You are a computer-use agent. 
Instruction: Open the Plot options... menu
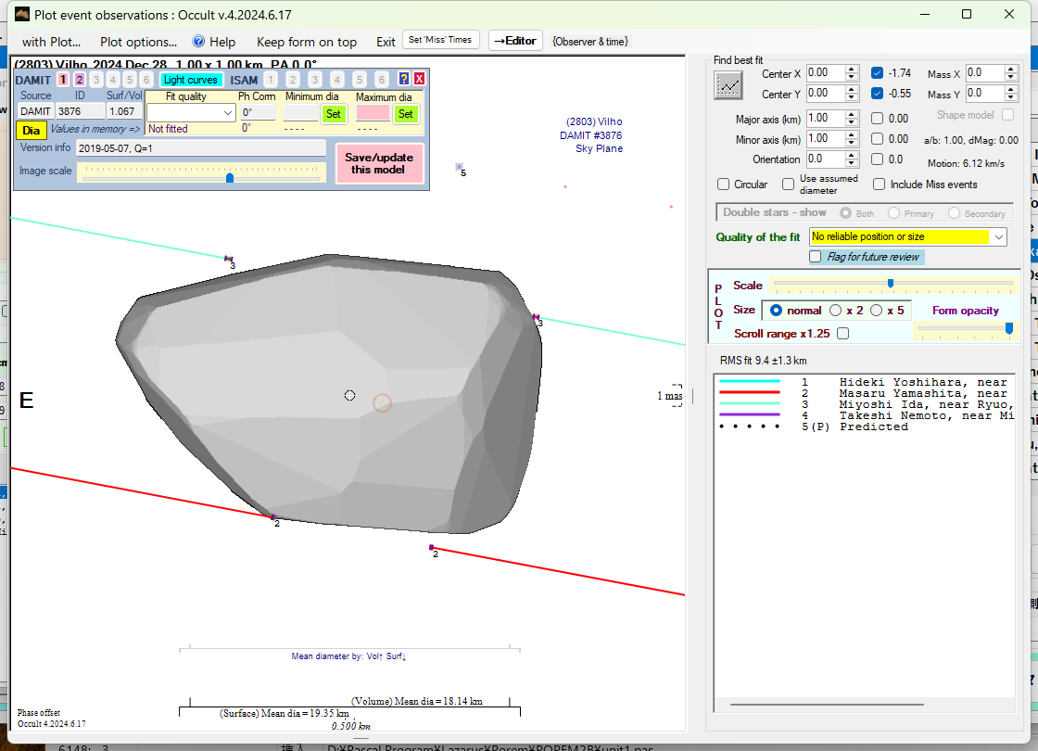point(138,42)
